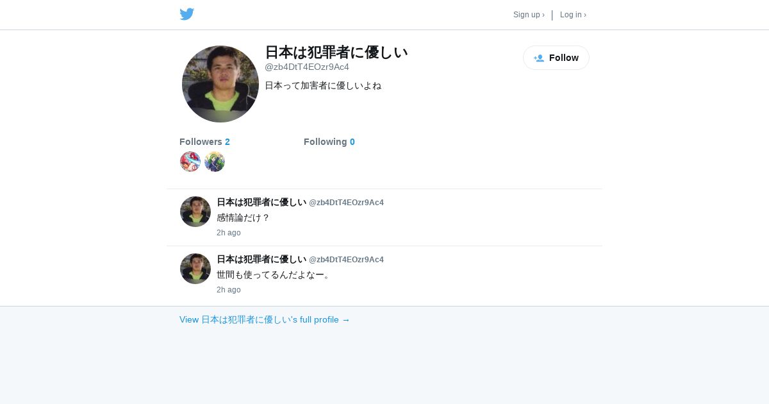
Task: Click avatar beside the 感情論だけ？ tweet
Action: (195, 212)
